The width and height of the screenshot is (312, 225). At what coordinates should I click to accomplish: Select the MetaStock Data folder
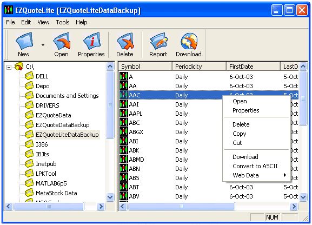56,193
